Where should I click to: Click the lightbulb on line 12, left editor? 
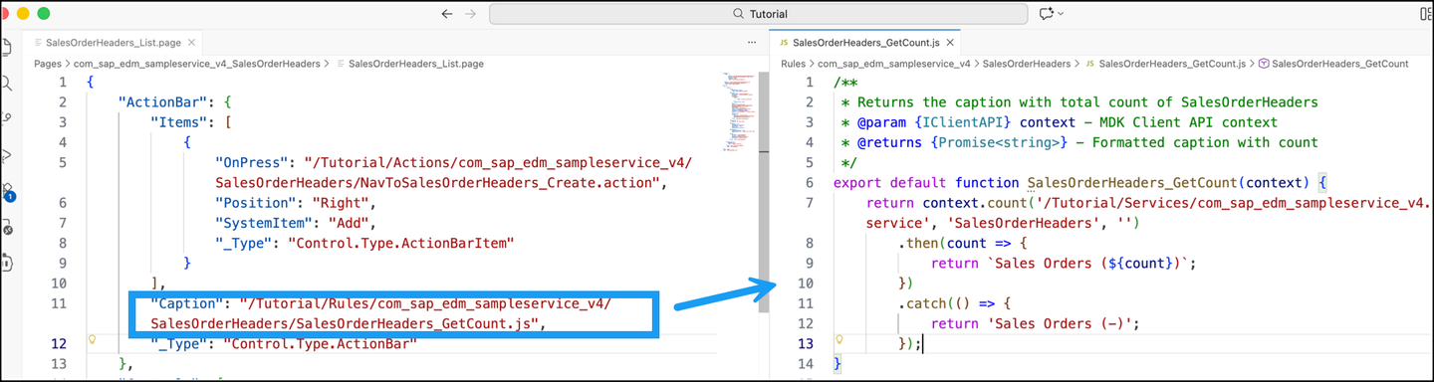pos(92,340)
